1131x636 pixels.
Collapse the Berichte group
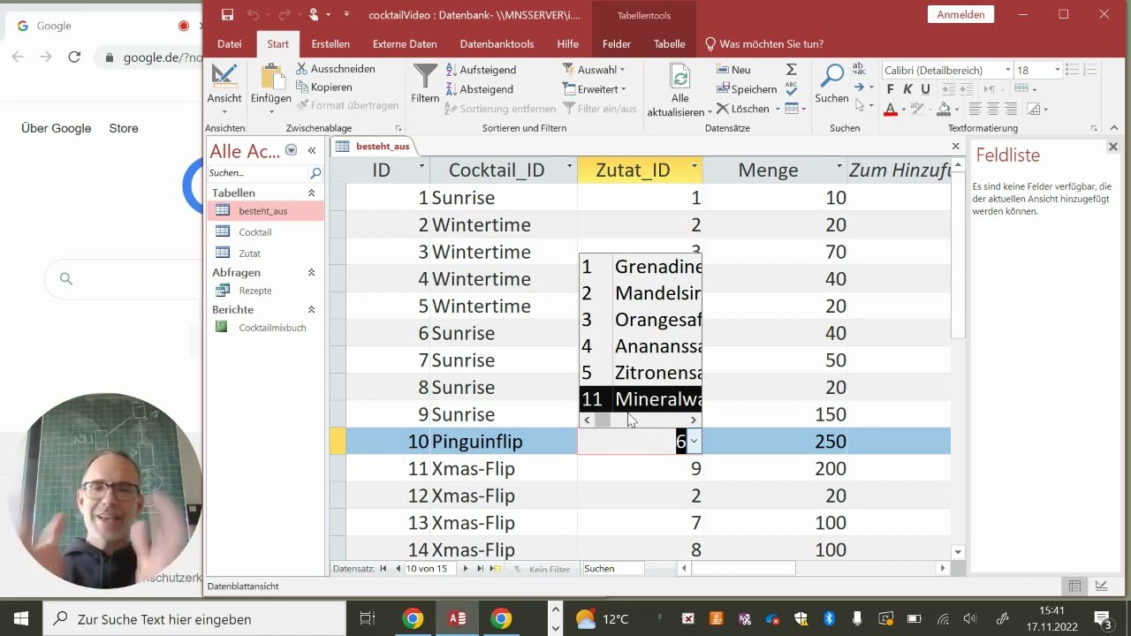pos(311,310)
